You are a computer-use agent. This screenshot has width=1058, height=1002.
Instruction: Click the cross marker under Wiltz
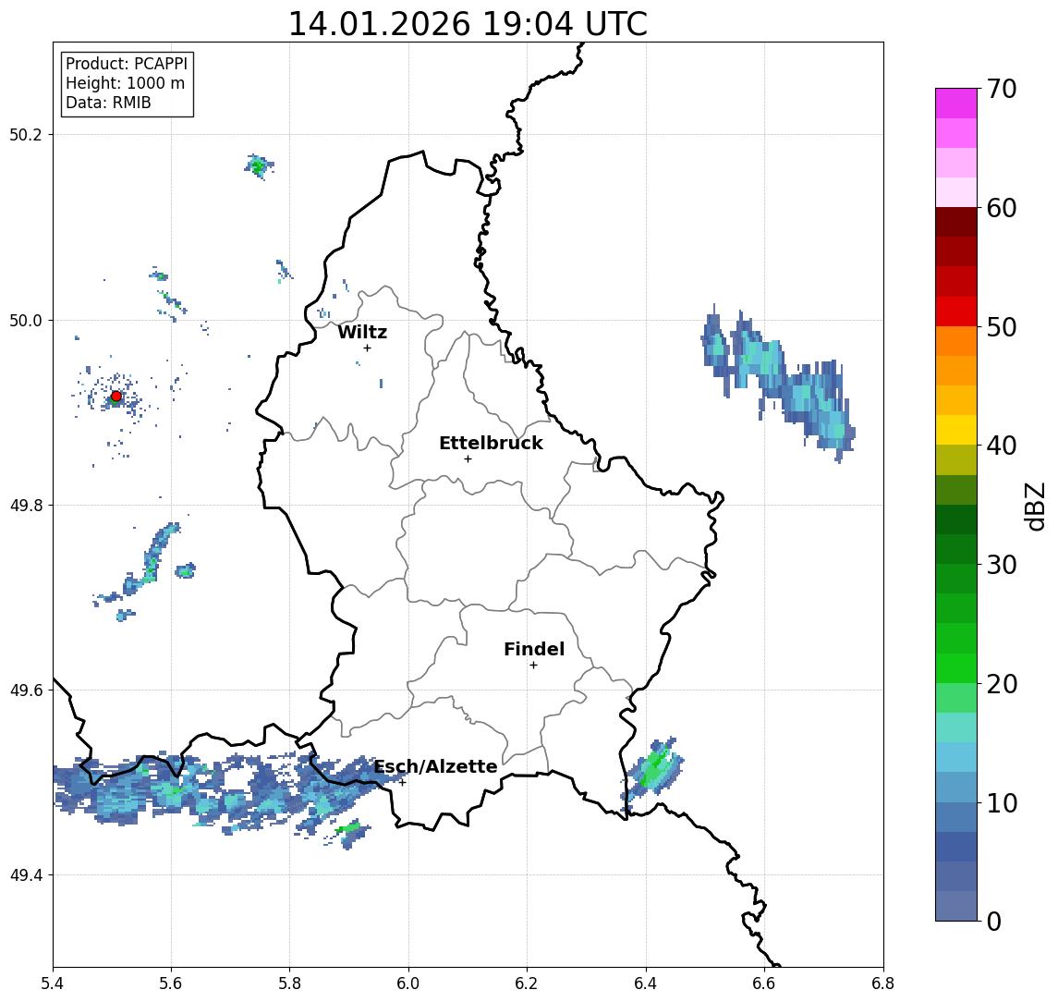(367, 348)
